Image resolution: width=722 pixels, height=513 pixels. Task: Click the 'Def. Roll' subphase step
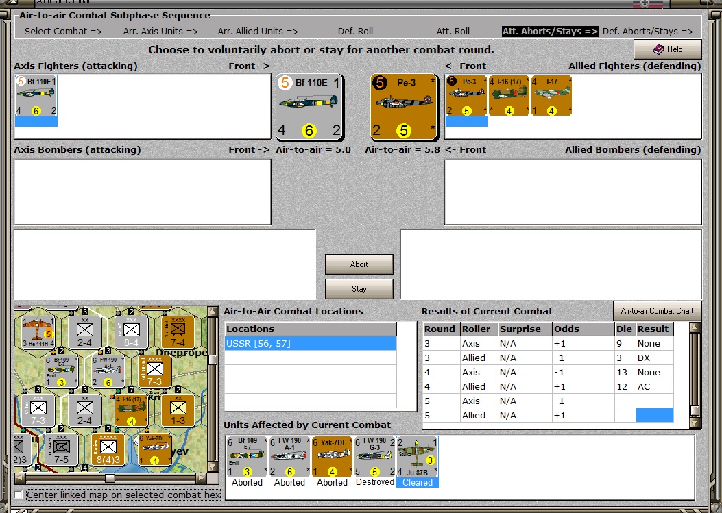pos(355,32)
